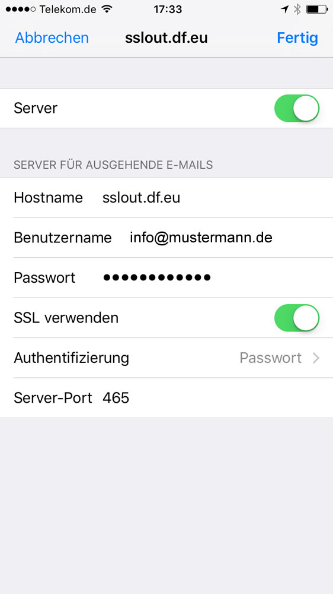Tap the location services arrow icon
Image resolution: width=333 pixels, height=594 pixels.
click(285, 9)
